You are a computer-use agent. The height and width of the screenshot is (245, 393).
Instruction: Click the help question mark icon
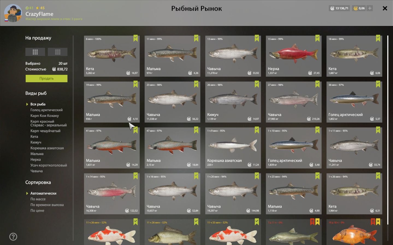(x=13, y=237)
